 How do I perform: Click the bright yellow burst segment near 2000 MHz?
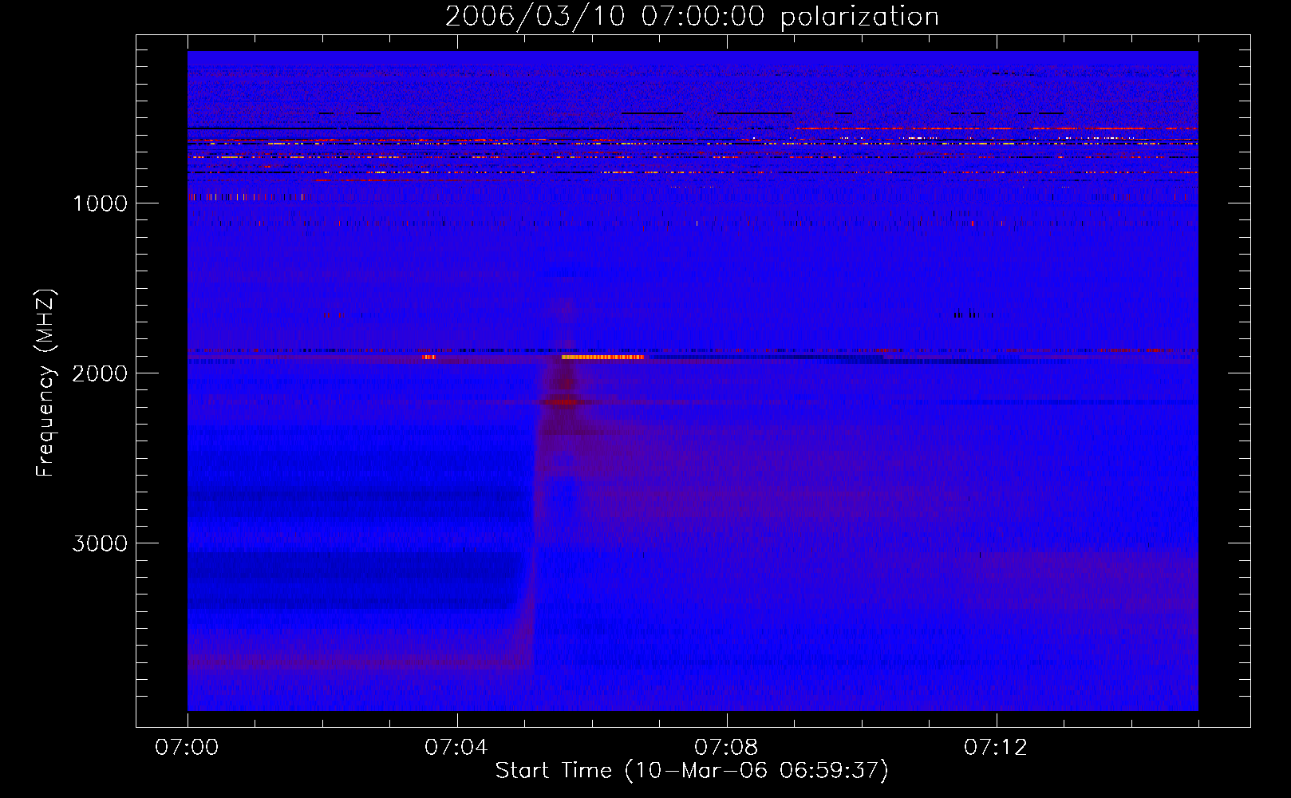(602, 358)
